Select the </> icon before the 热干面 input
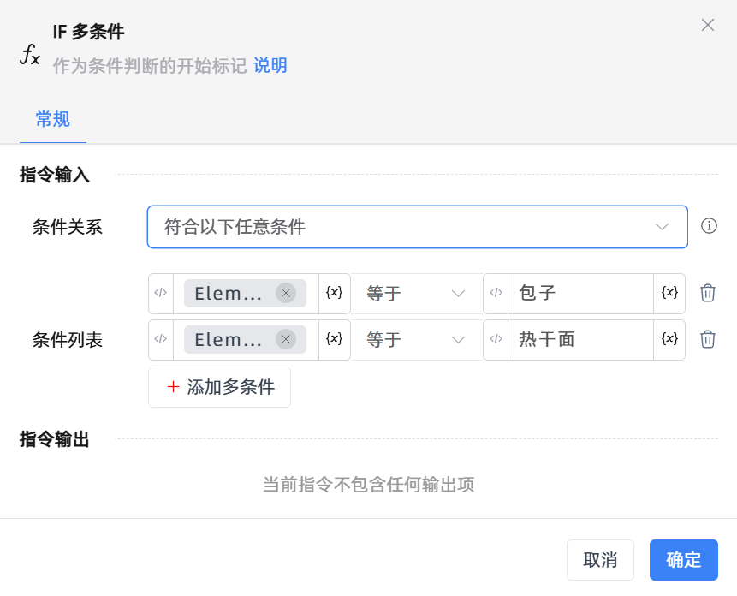737x596 pixels. 496,339
